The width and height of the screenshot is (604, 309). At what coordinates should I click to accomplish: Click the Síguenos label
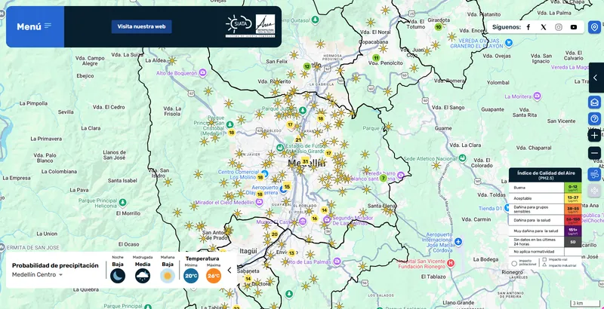(x=507, y=27)
